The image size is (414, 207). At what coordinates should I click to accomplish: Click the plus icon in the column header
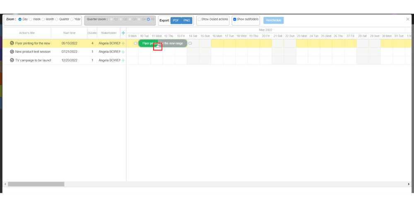tap(123, 33)
